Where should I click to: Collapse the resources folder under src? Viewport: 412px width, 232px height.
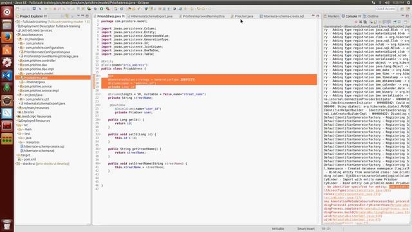pyautogui.click(x=19, y=142)
